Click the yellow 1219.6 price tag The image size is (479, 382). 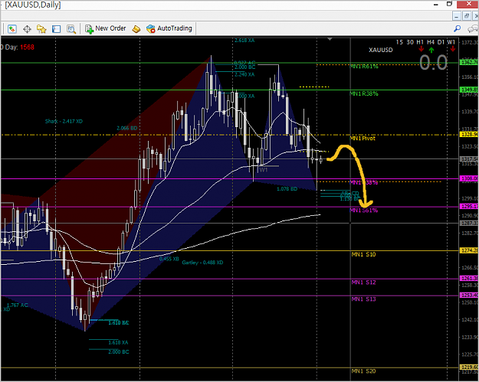pos(469,367)
